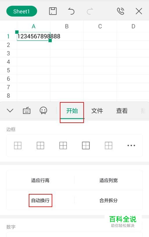Tap the redo arrow icon
149x237 pixels.
[90, 11]
